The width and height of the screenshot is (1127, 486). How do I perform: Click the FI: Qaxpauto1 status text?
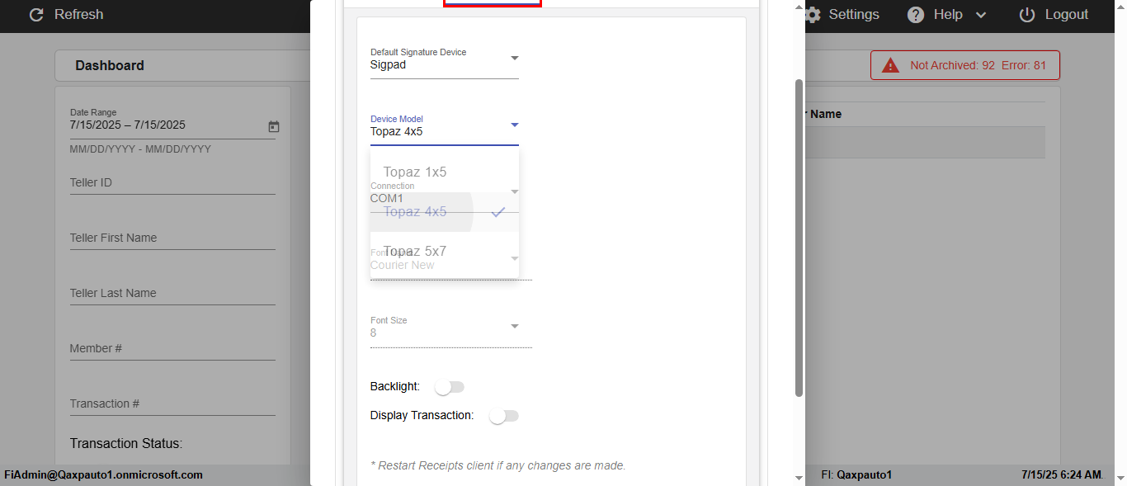[856, 475]
